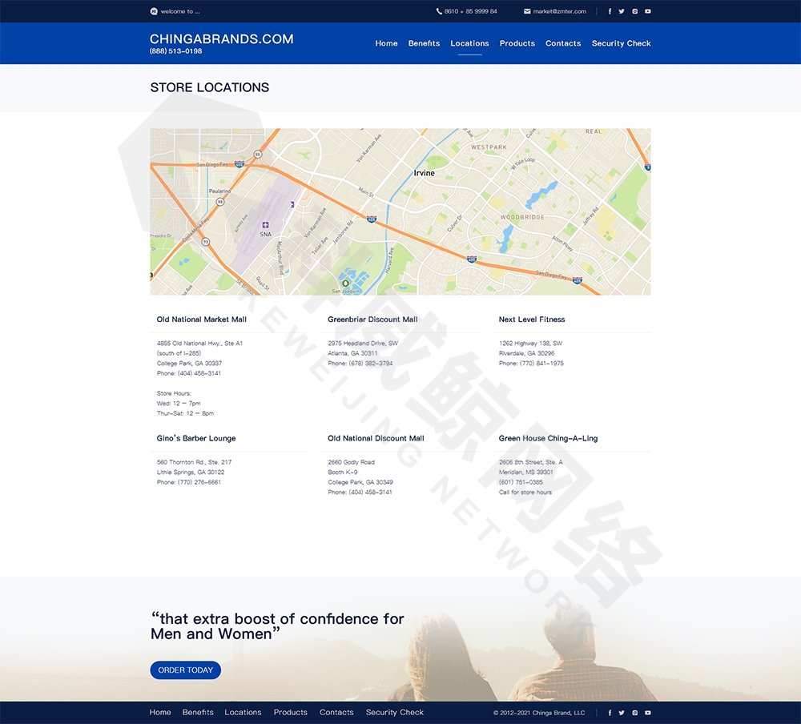801x724 pixels.
Task: Click Benefits link in footer
Action: click(x=198, y=712)
